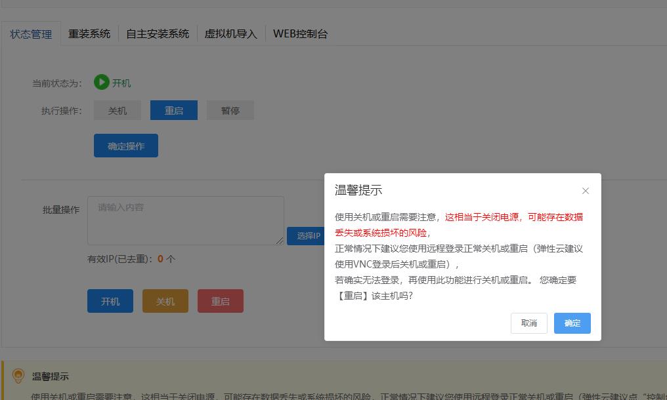The width and height of the screenshot is (667, 400).
Task: Click the blue batch 开机 button
Action: pyautogui.click(x=110, y=302)
